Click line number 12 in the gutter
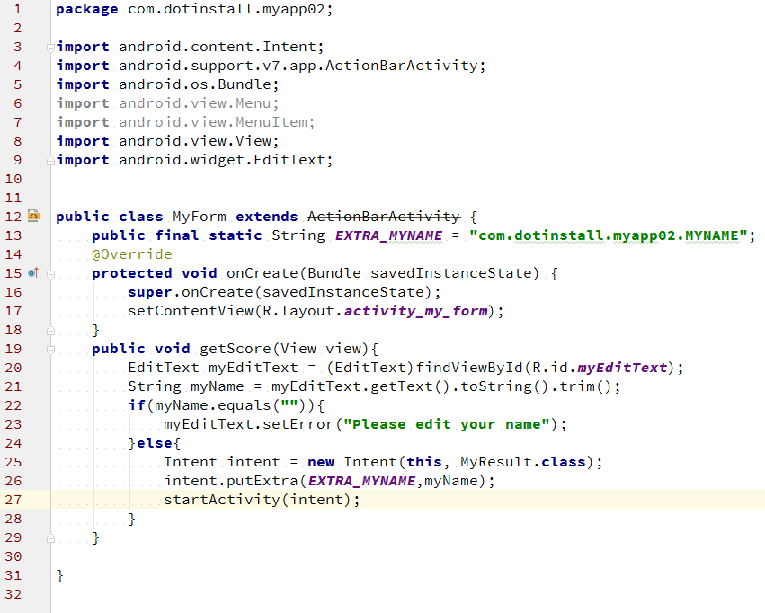 coord(13,217)
